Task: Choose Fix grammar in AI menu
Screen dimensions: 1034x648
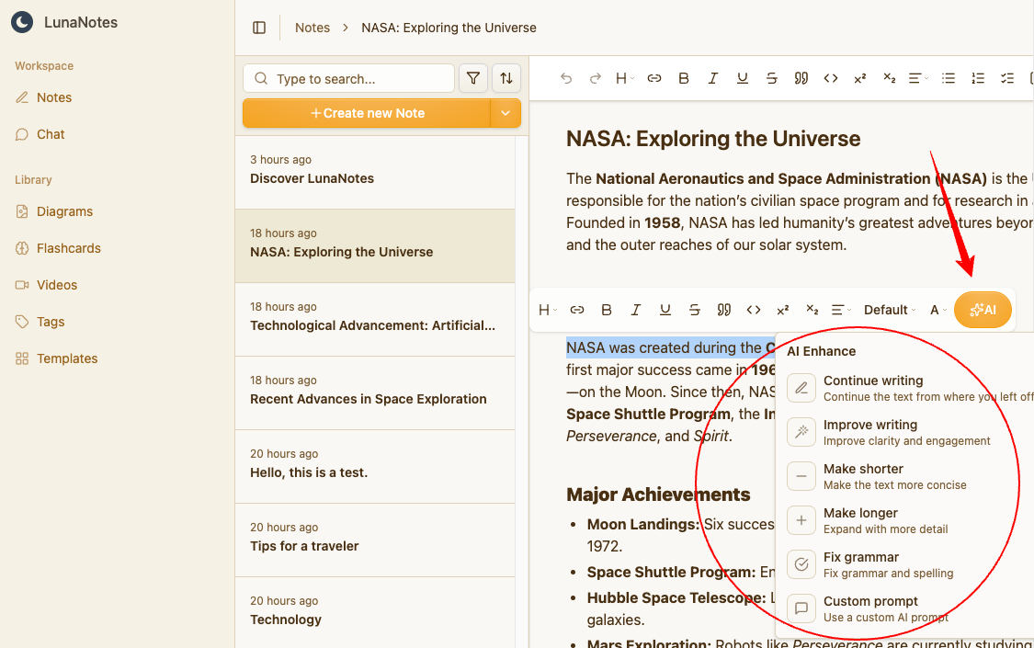Action: pos(860,564)
